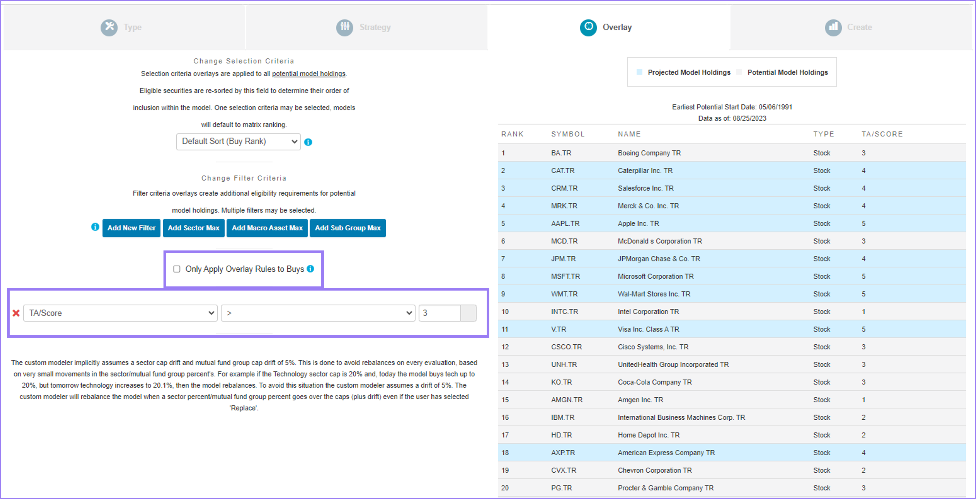Switch to the Strategy tab
This screenshot has width=976, height=499.
(367, 27)
